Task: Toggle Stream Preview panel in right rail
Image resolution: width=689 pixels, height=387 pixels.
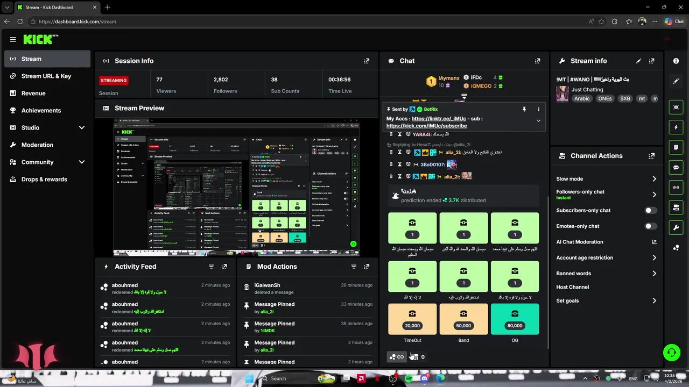Action: tap(676, 107)
